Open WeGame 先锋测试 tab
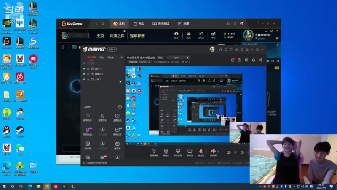Screen dimensions: 337x190 pos(161,24)
